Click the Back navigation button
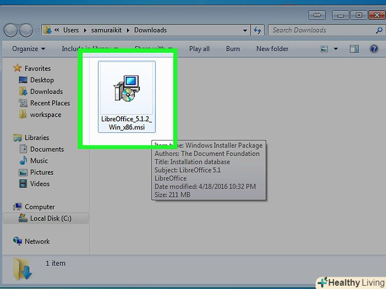This screenshot has height=289, width=386. pyautogui.click(x=11, y=31)
